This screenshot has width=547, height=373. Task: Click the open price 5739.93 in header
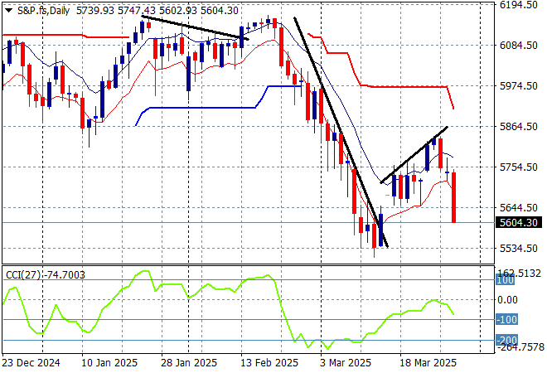[x=95, y=11]
